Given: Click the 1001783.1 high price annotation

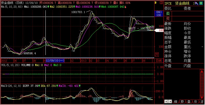Looking at the screenshot, I should click(78, 12).
